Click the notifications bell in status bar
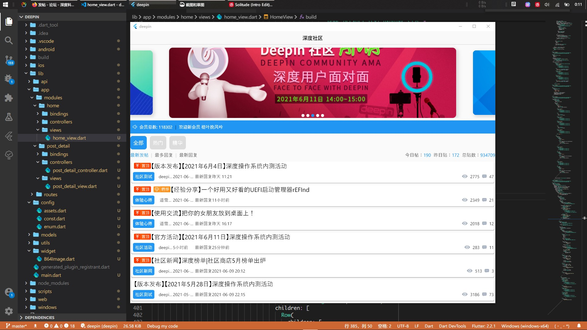587x330 pixels. pos(579,326)
